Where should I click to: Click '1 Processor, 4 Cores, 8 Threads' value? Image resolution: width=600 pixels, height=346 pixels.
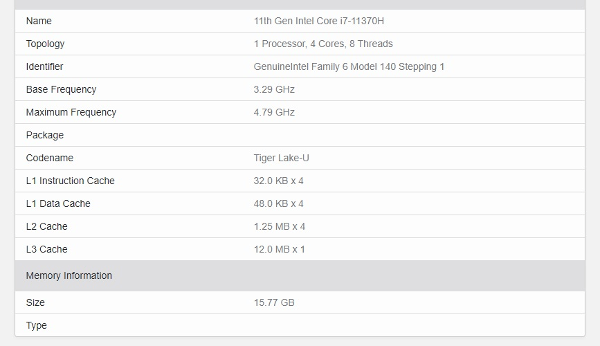point(323,44)
